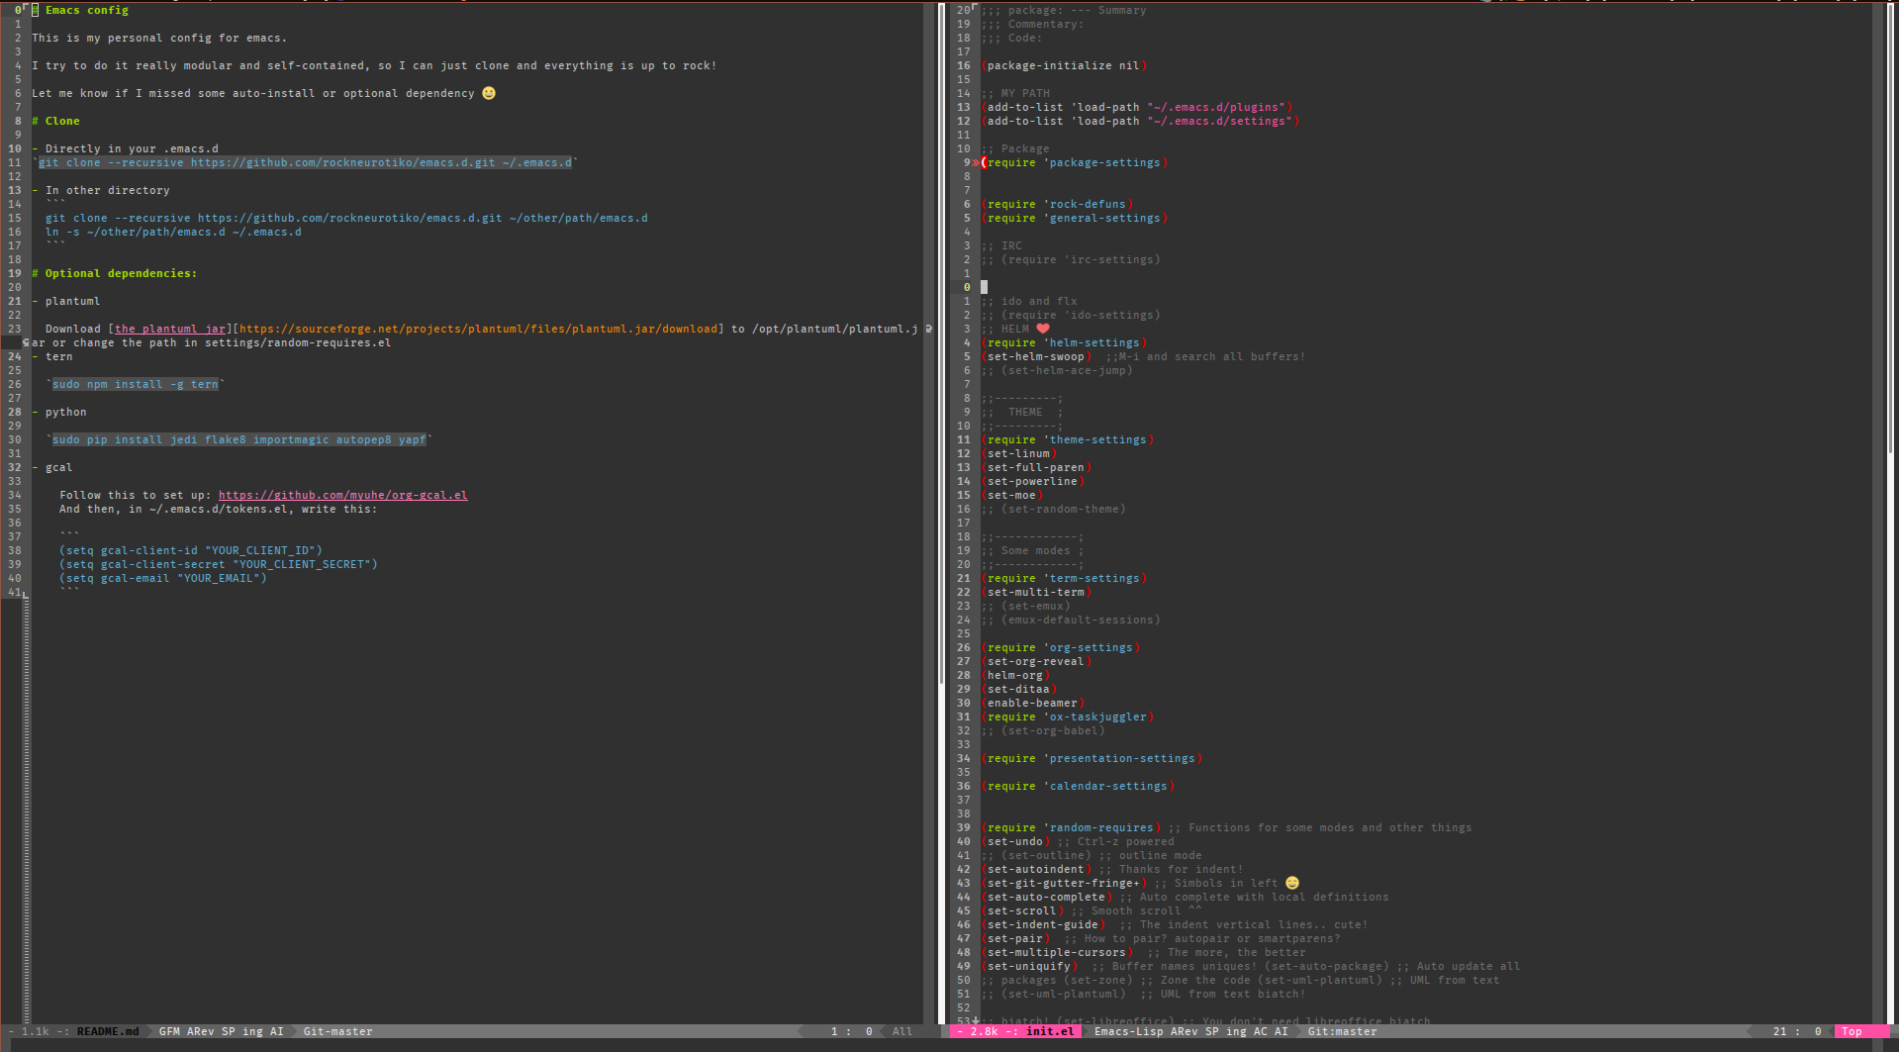Click the '# Clone' heading
The height and width of the screenshot is (1052, 1899).
coord(55,121)
